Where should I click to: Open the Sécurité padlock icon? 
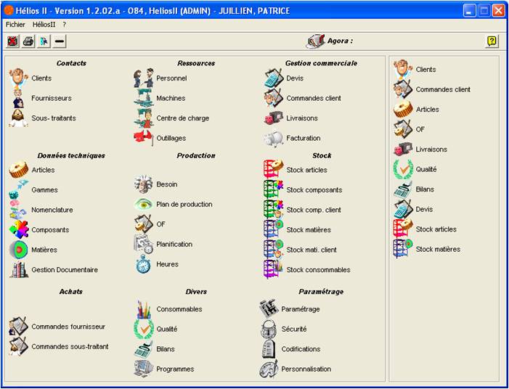point(269,329)
